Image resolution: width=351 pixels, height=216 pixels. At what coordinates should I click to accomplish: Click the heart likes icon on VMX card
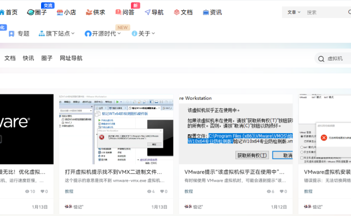pos(162,191)
